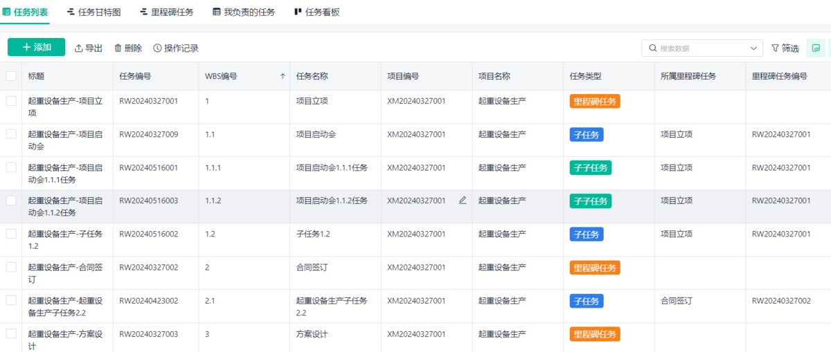Click title 起重设备生产-方案设计
831x352 pixels.
[65, 339]
